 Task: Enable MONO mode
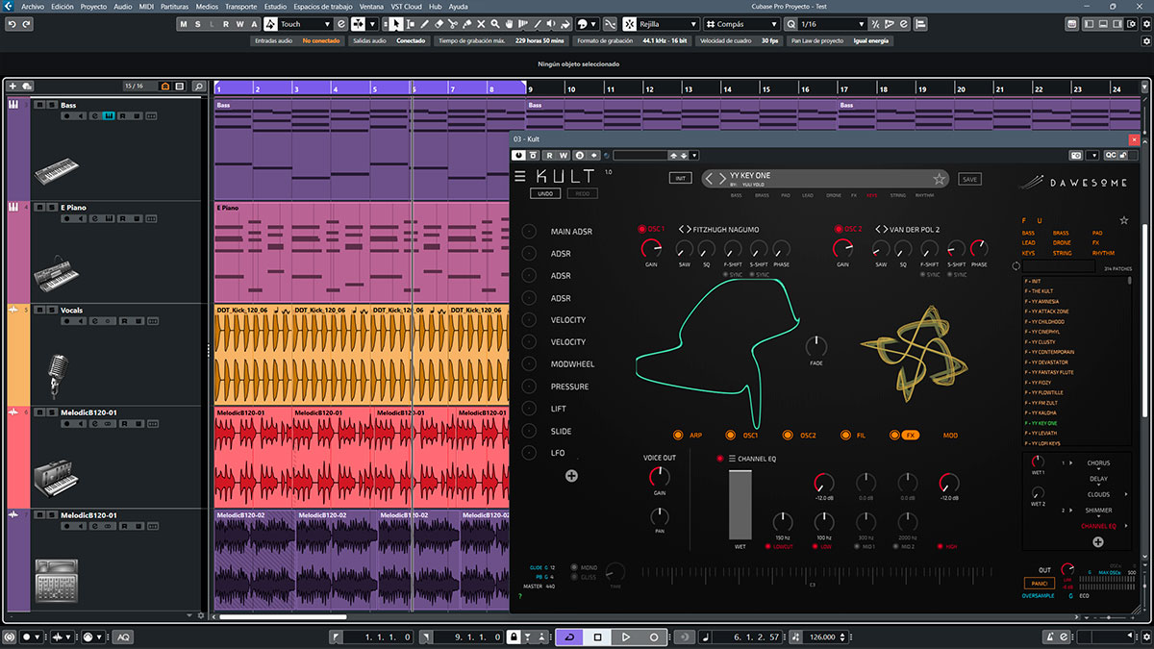point(575,568)
